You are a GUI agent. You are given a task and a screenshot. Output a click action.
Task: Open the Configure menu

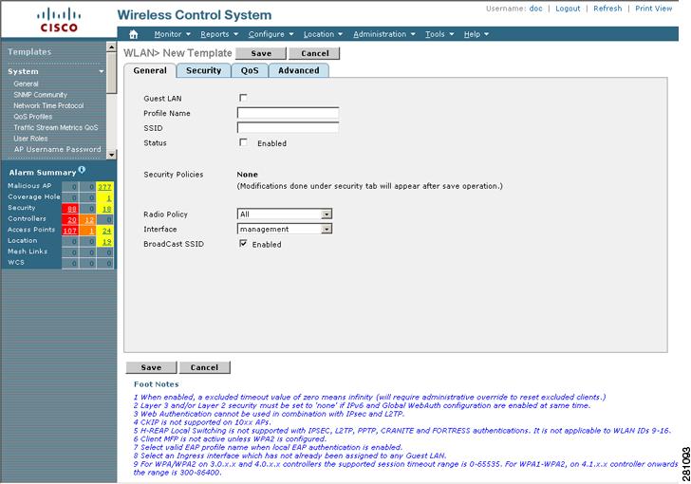tap(271, 34)
